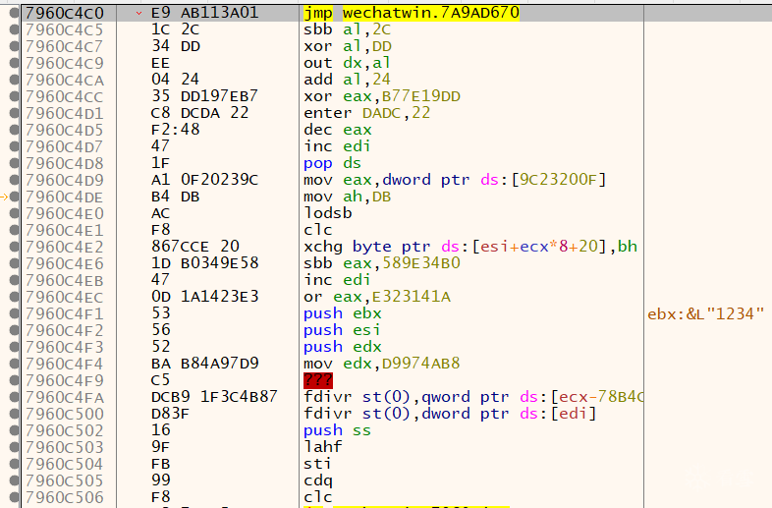
Task: Select address 7960C4C7
Action: [64, 46]
